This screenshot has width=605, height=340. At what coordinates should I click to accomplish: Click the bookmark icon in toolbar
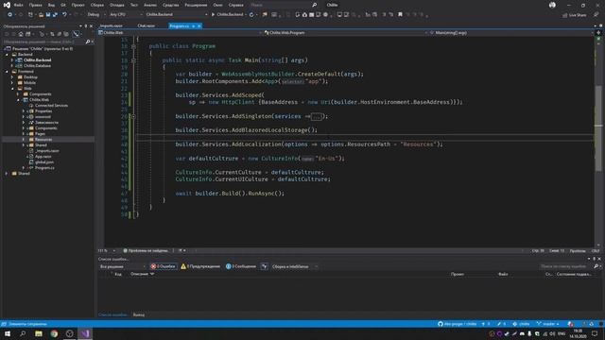(400, 15)
